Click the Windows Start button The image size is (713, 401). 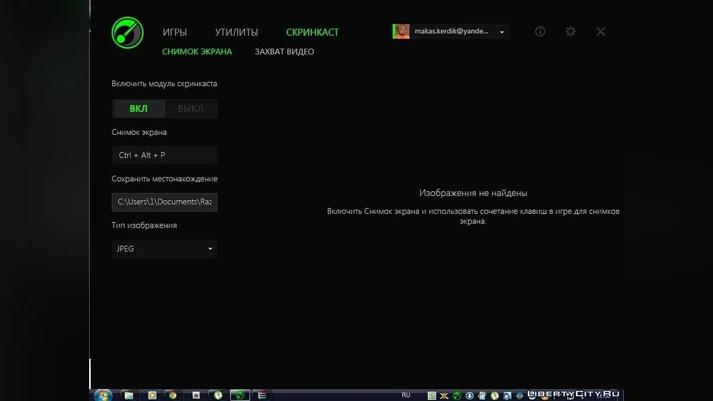coord(102,394)
